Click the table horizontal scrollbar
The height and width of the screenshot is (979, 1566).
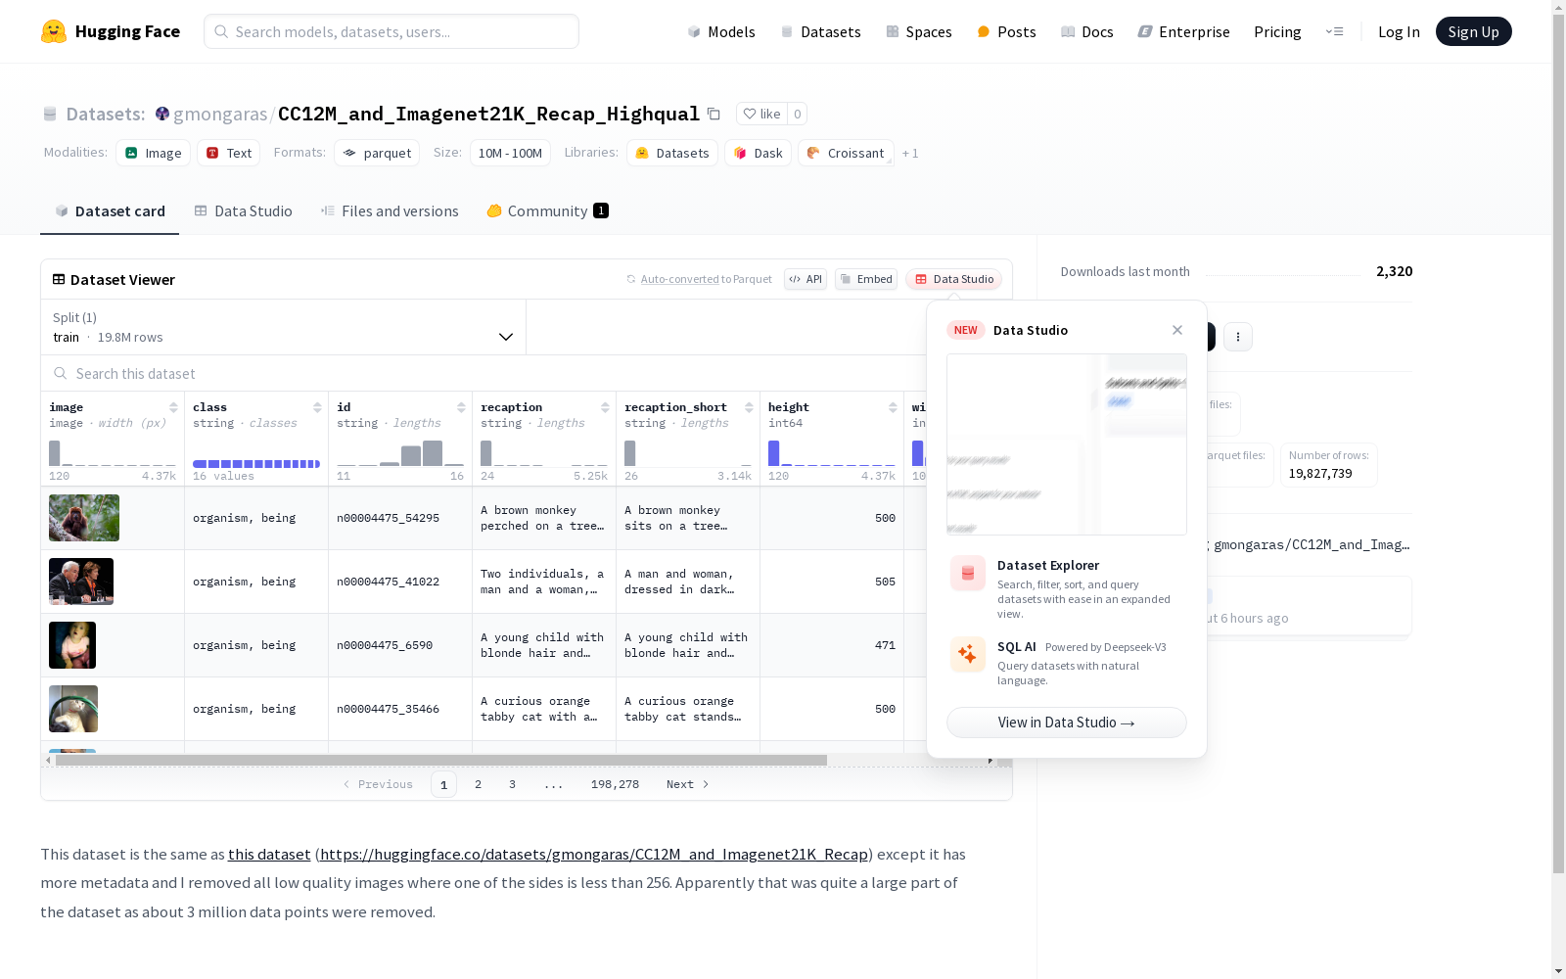pyautogui.click(x=440, y=760)
